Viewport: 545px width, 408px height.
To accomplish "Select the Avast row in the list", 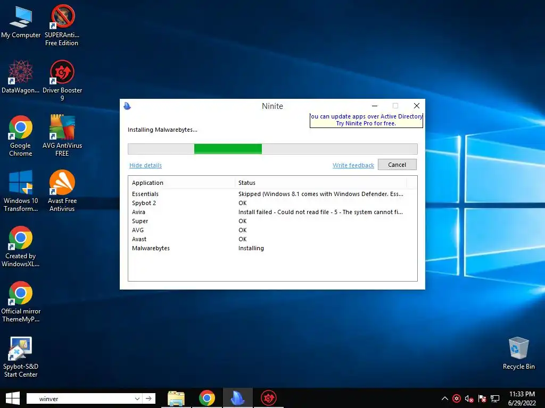I will [272, 239].
